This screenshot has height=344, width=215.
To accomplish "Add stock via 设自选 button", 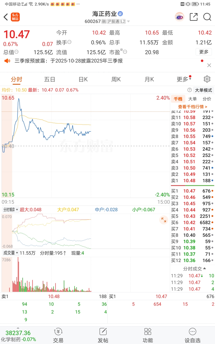I will click(x=192, y=335).
